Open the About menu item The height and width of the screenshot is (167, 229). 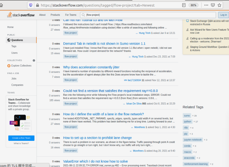[x=42, y=15]
